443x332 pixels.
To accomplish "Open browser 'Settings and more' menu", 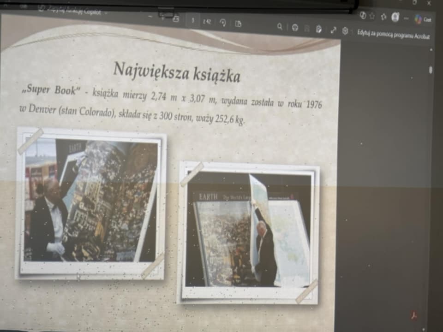I will coord(406,18).
